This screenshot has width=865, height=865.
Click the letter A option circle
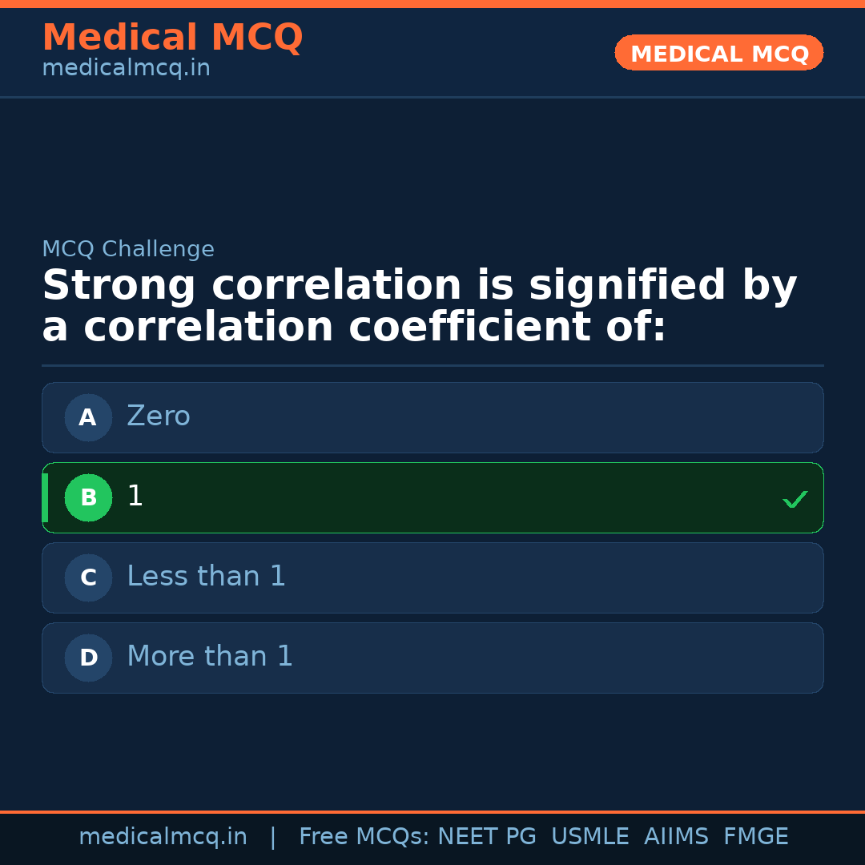click(88, 417)
